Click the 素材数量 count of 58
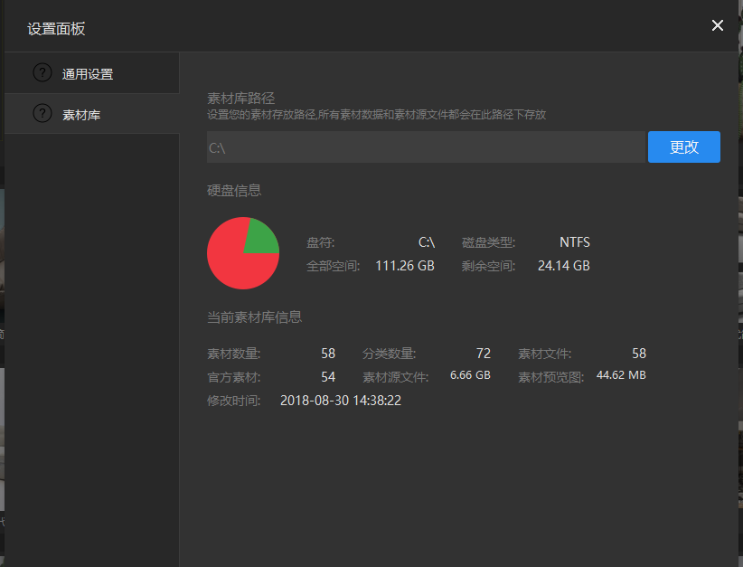743x567 pixels. click(327, 353)
